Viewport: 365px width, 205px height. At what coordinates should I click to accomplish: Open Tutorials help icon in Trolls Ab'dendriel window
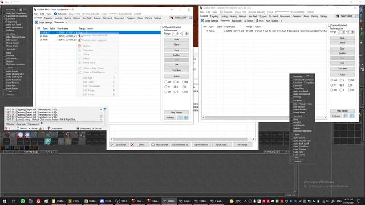(55, 14)
